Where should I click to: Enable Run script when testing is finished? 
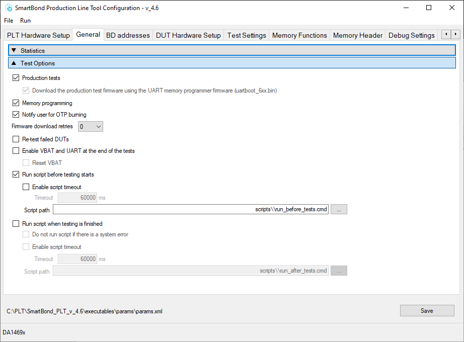pyautogui.click(x=16, y=224)
